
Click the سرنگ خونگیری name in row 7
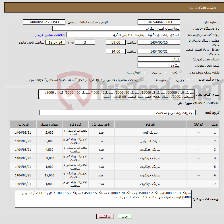tap(150, 184)
